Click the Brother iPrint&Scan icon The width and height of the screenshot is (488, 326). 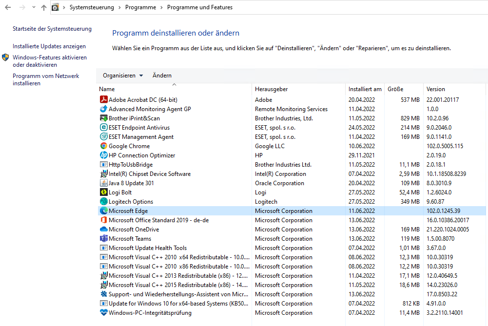(x=104, y=118)
